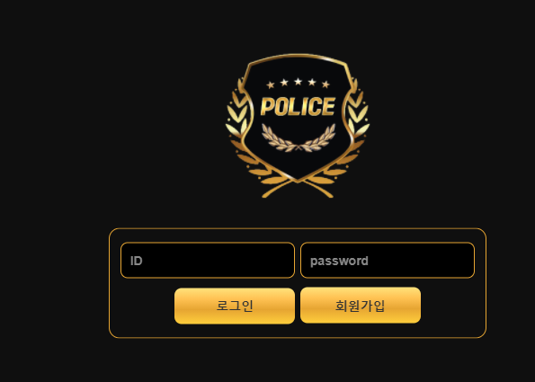Click the second star from the left
The image size is (535, 382).
tap(284, 82)
